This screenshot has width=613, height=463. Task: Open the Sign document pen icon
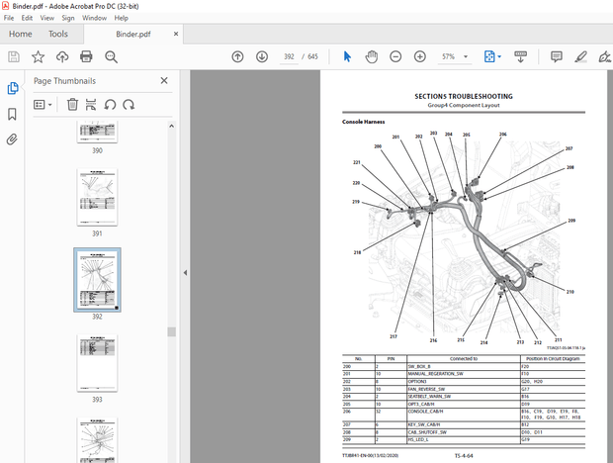tap(605, 57)
